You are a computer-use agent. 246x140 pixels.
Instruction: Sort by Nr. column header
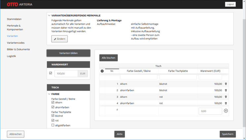point(112,71)
